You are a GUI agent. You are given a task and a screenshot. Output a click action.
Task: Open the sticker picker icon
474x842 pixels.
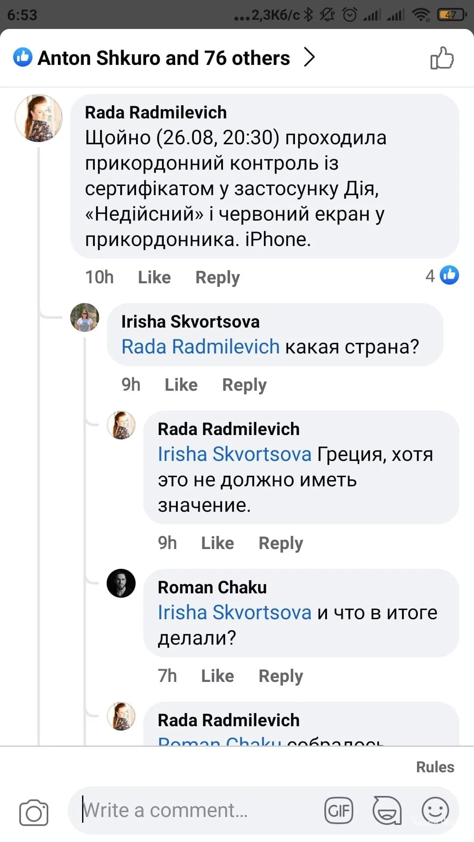coord(387,810)
